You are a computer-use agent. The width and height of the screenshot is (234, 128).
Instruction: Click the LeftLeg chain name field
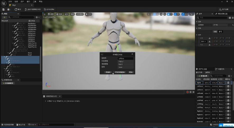[x=125, y=58]
